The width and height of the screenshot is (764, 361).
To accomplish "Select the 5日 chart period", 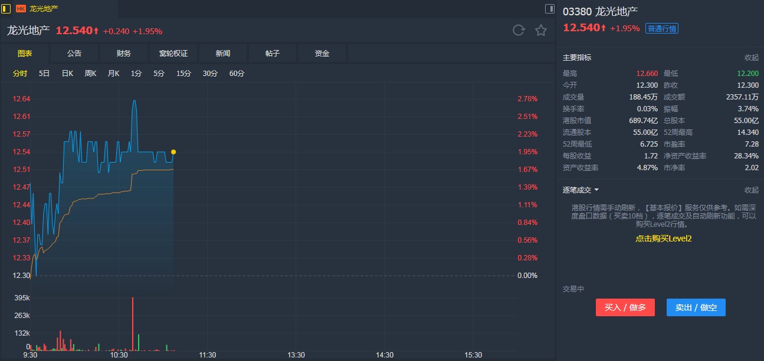I will (44, 74).
